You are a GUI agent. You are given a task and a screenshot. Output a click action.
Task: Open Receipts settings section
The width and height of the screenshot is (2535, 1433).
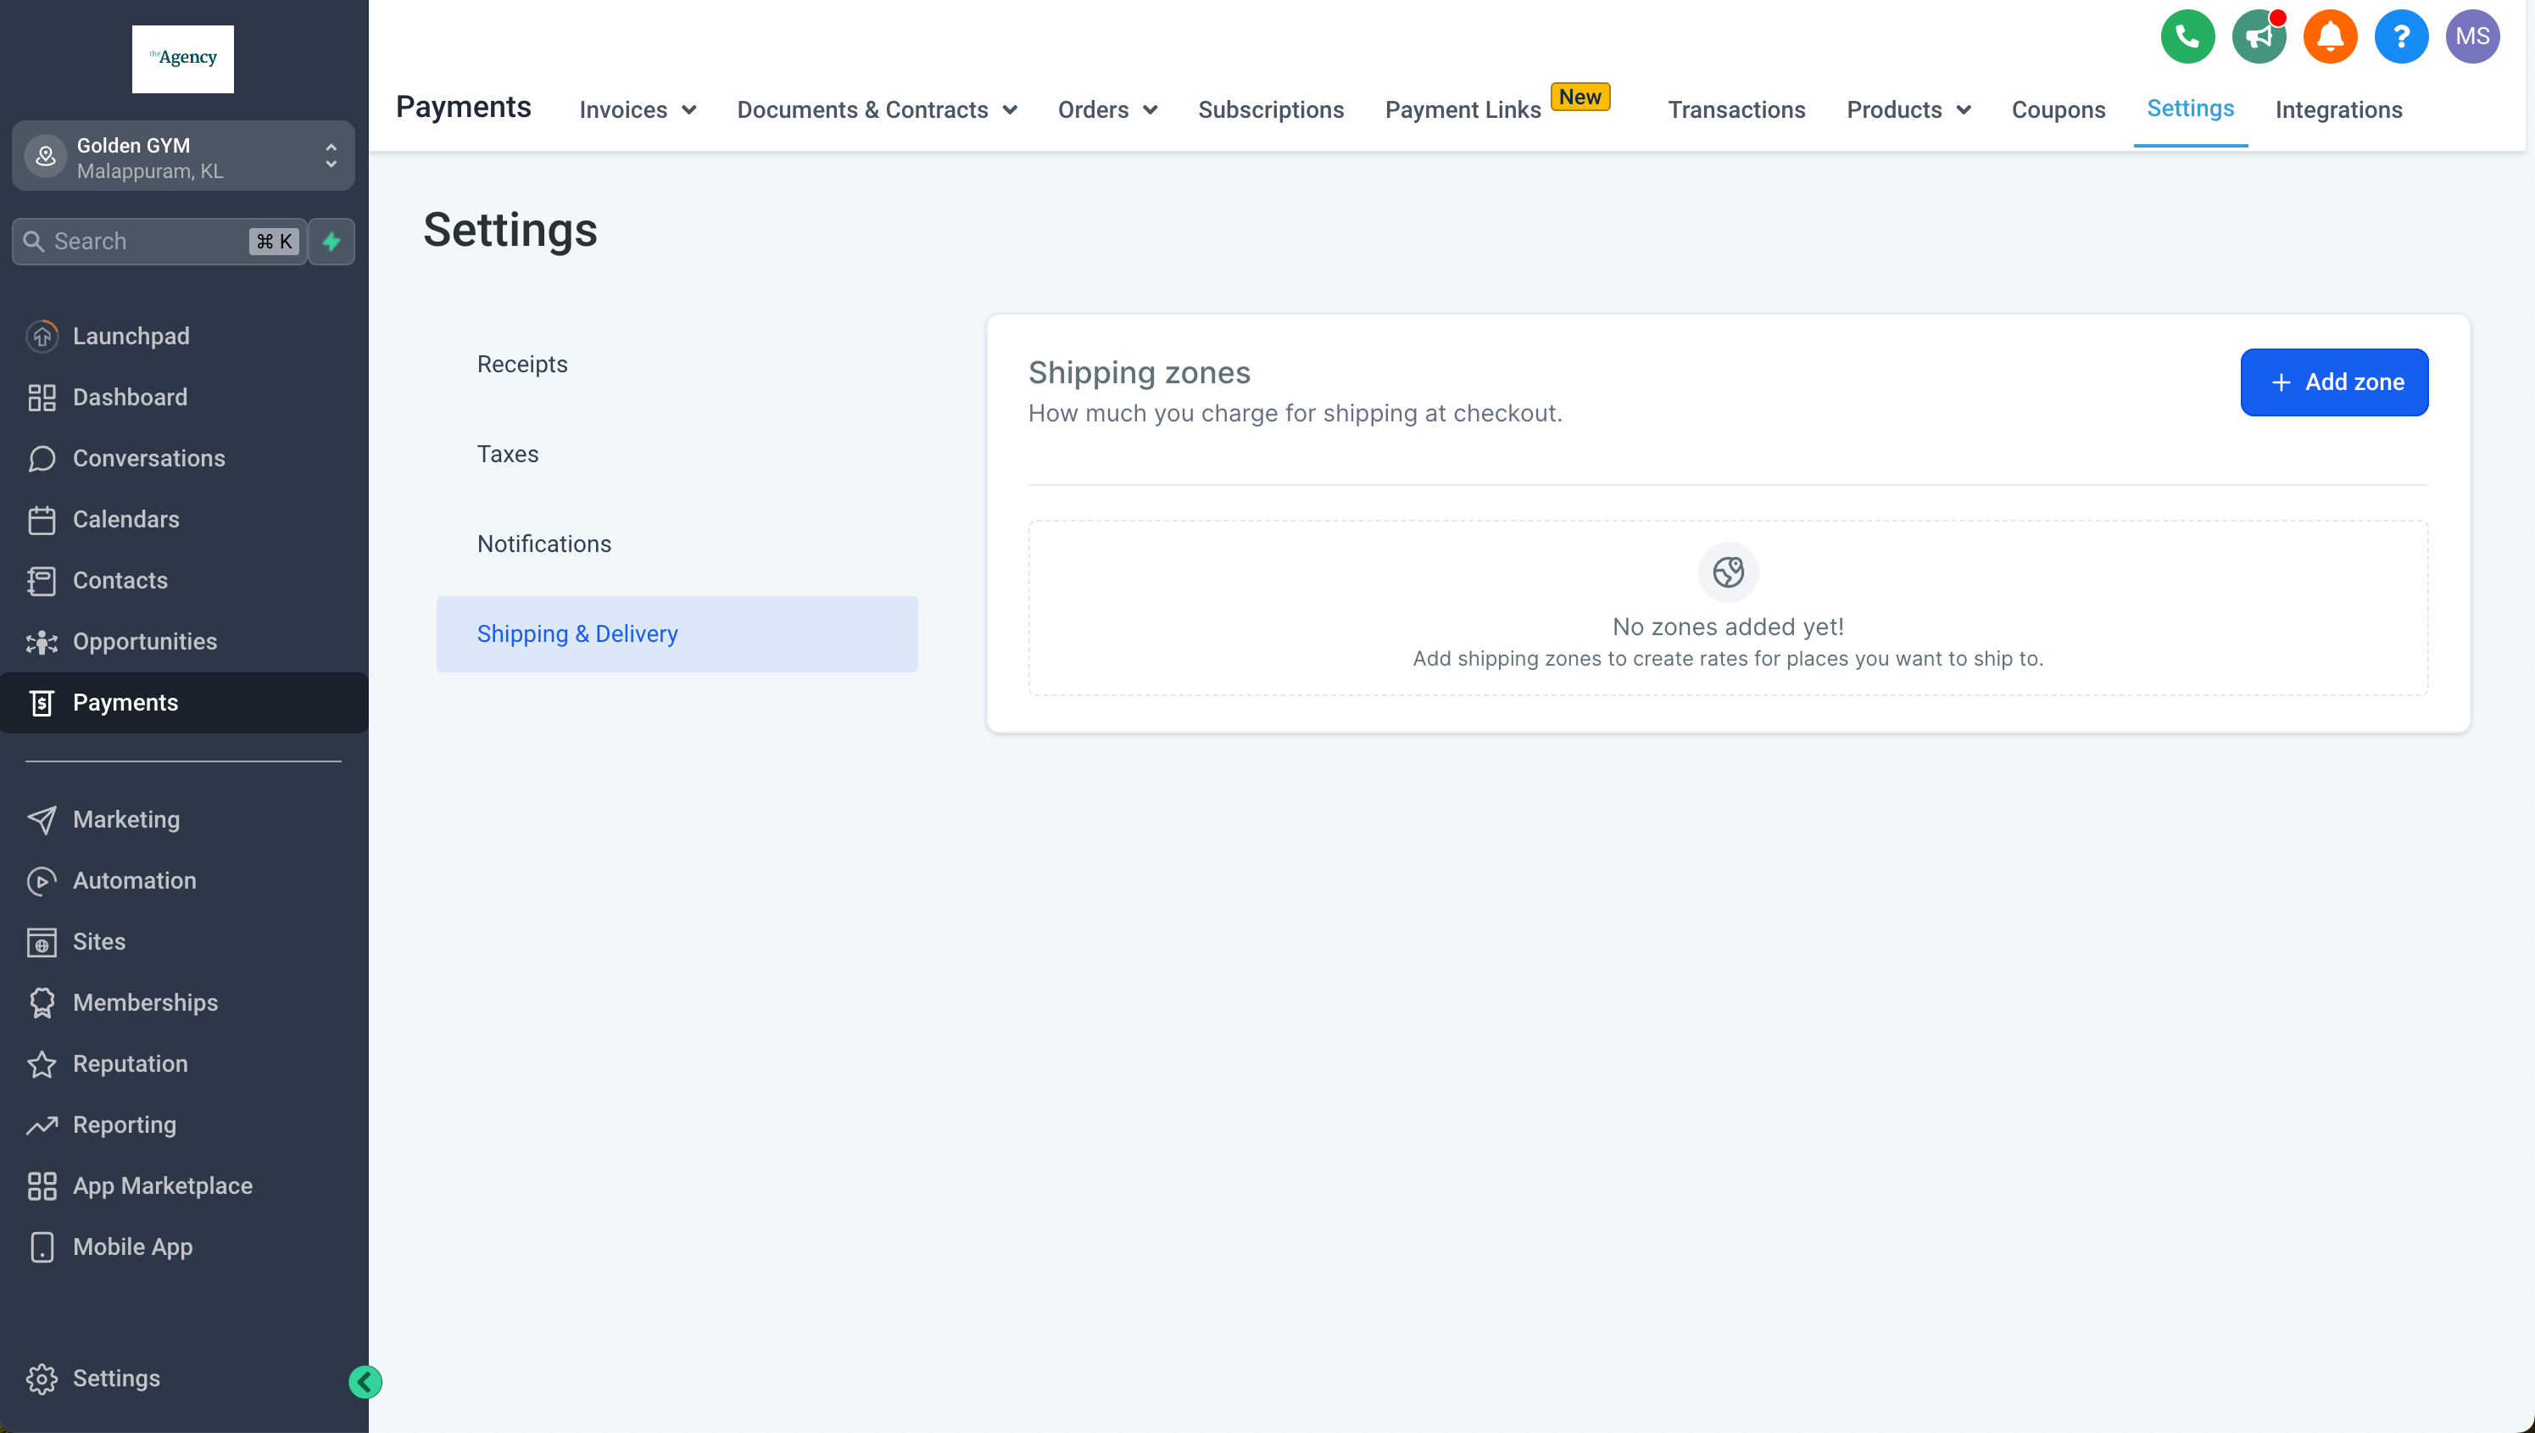click(x=521, y=364)
